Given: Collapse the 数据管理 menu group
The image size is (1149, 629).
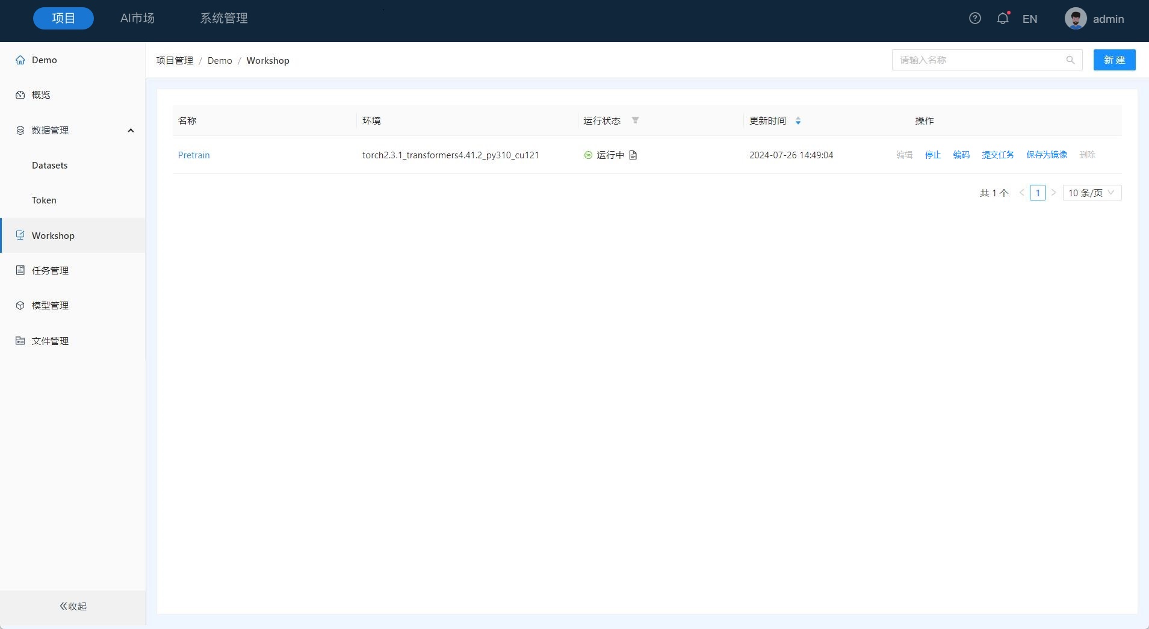Looking at the screenshot, I should tap(131, 131).
